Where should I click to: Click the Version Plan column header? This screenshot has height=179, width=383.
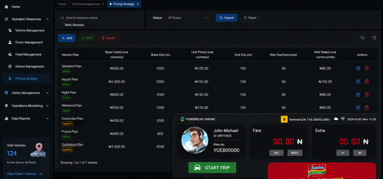click(70, 55)
